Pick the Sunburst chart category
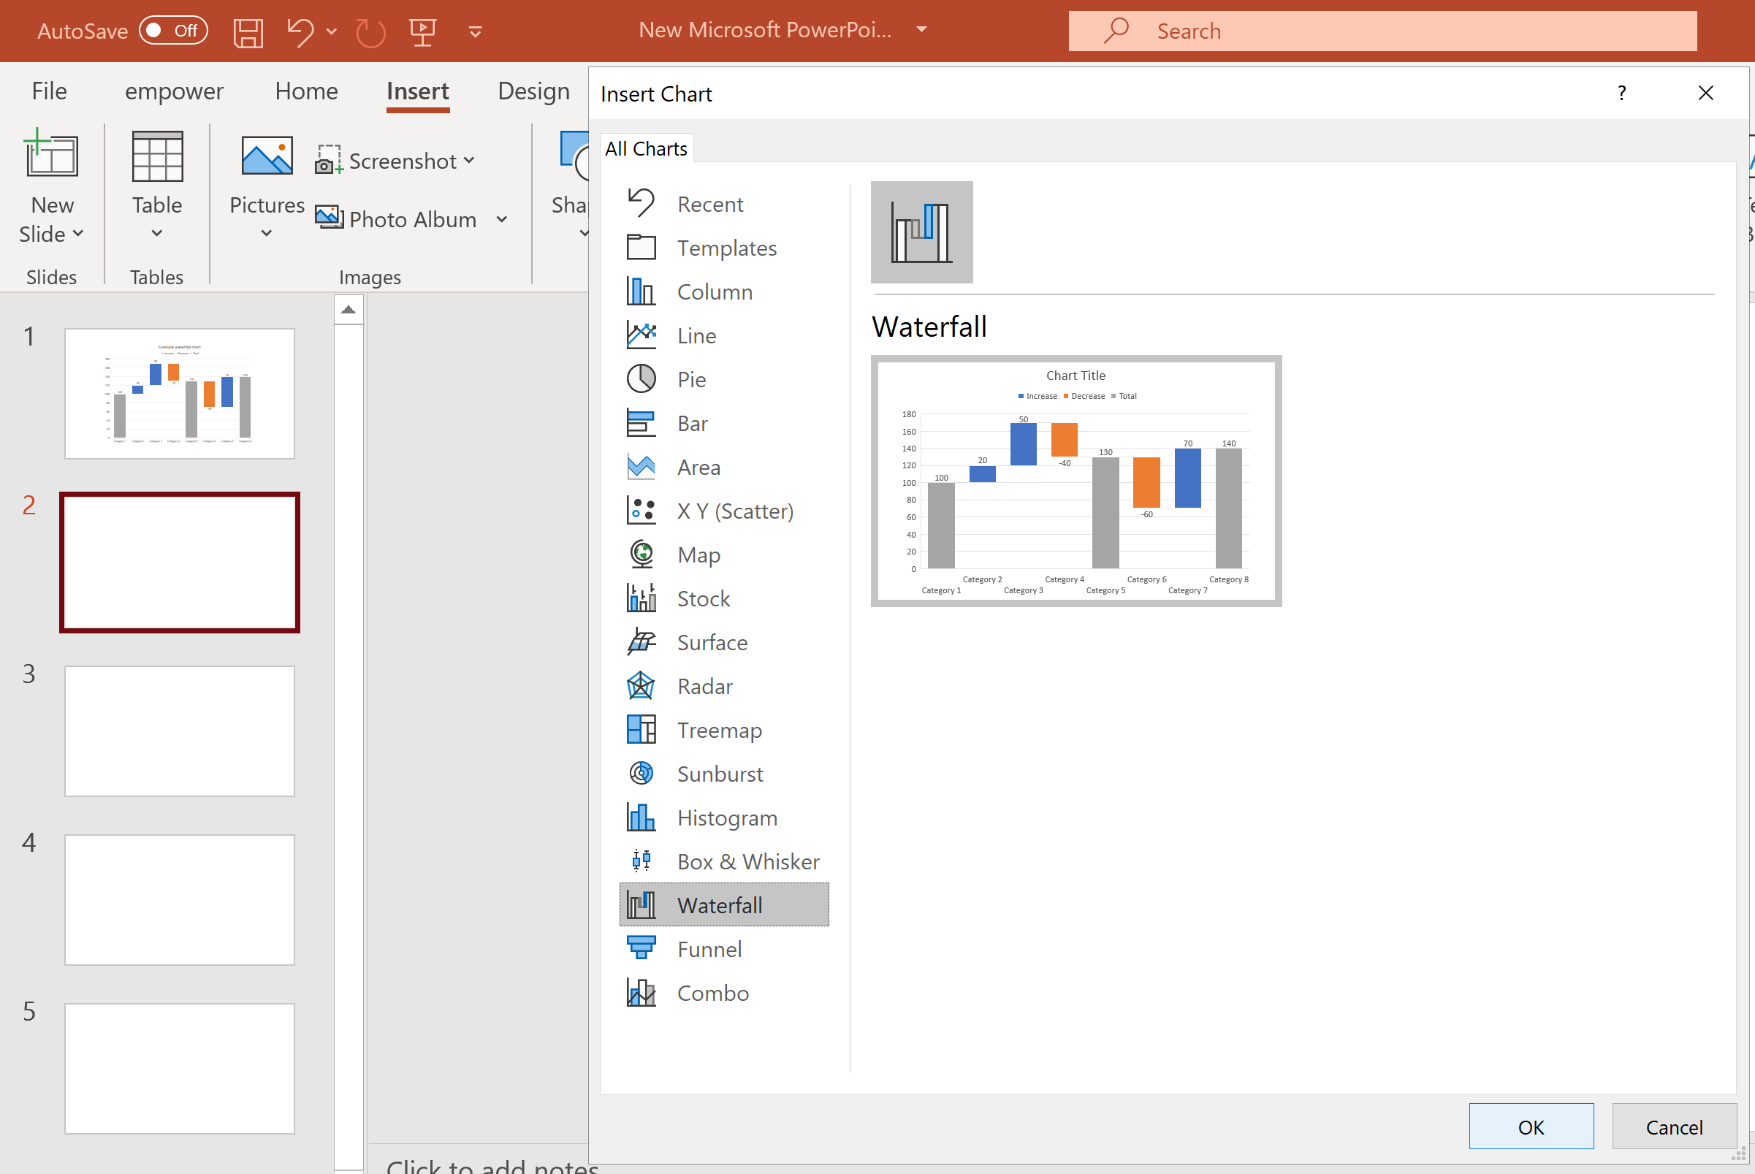The width and height of the screenshot is (1755, 1174). 719,774
